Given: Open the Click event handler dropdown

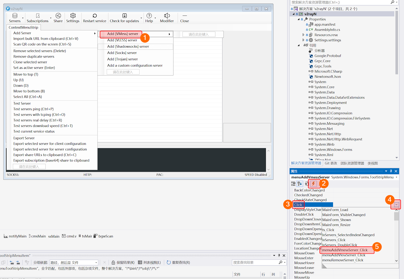Looking at the screenshot, I should 396,205.
